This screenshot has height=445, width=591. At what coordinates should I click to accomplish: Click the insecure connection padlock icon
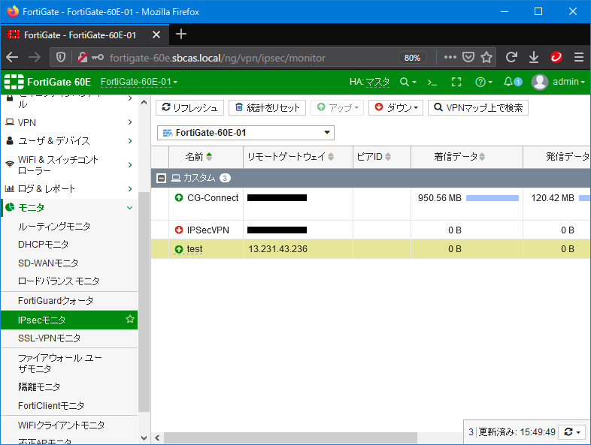[83, 58]
